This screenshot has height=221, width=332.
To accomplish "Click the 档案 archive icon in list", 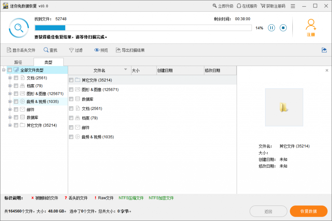I will point(77,118).
